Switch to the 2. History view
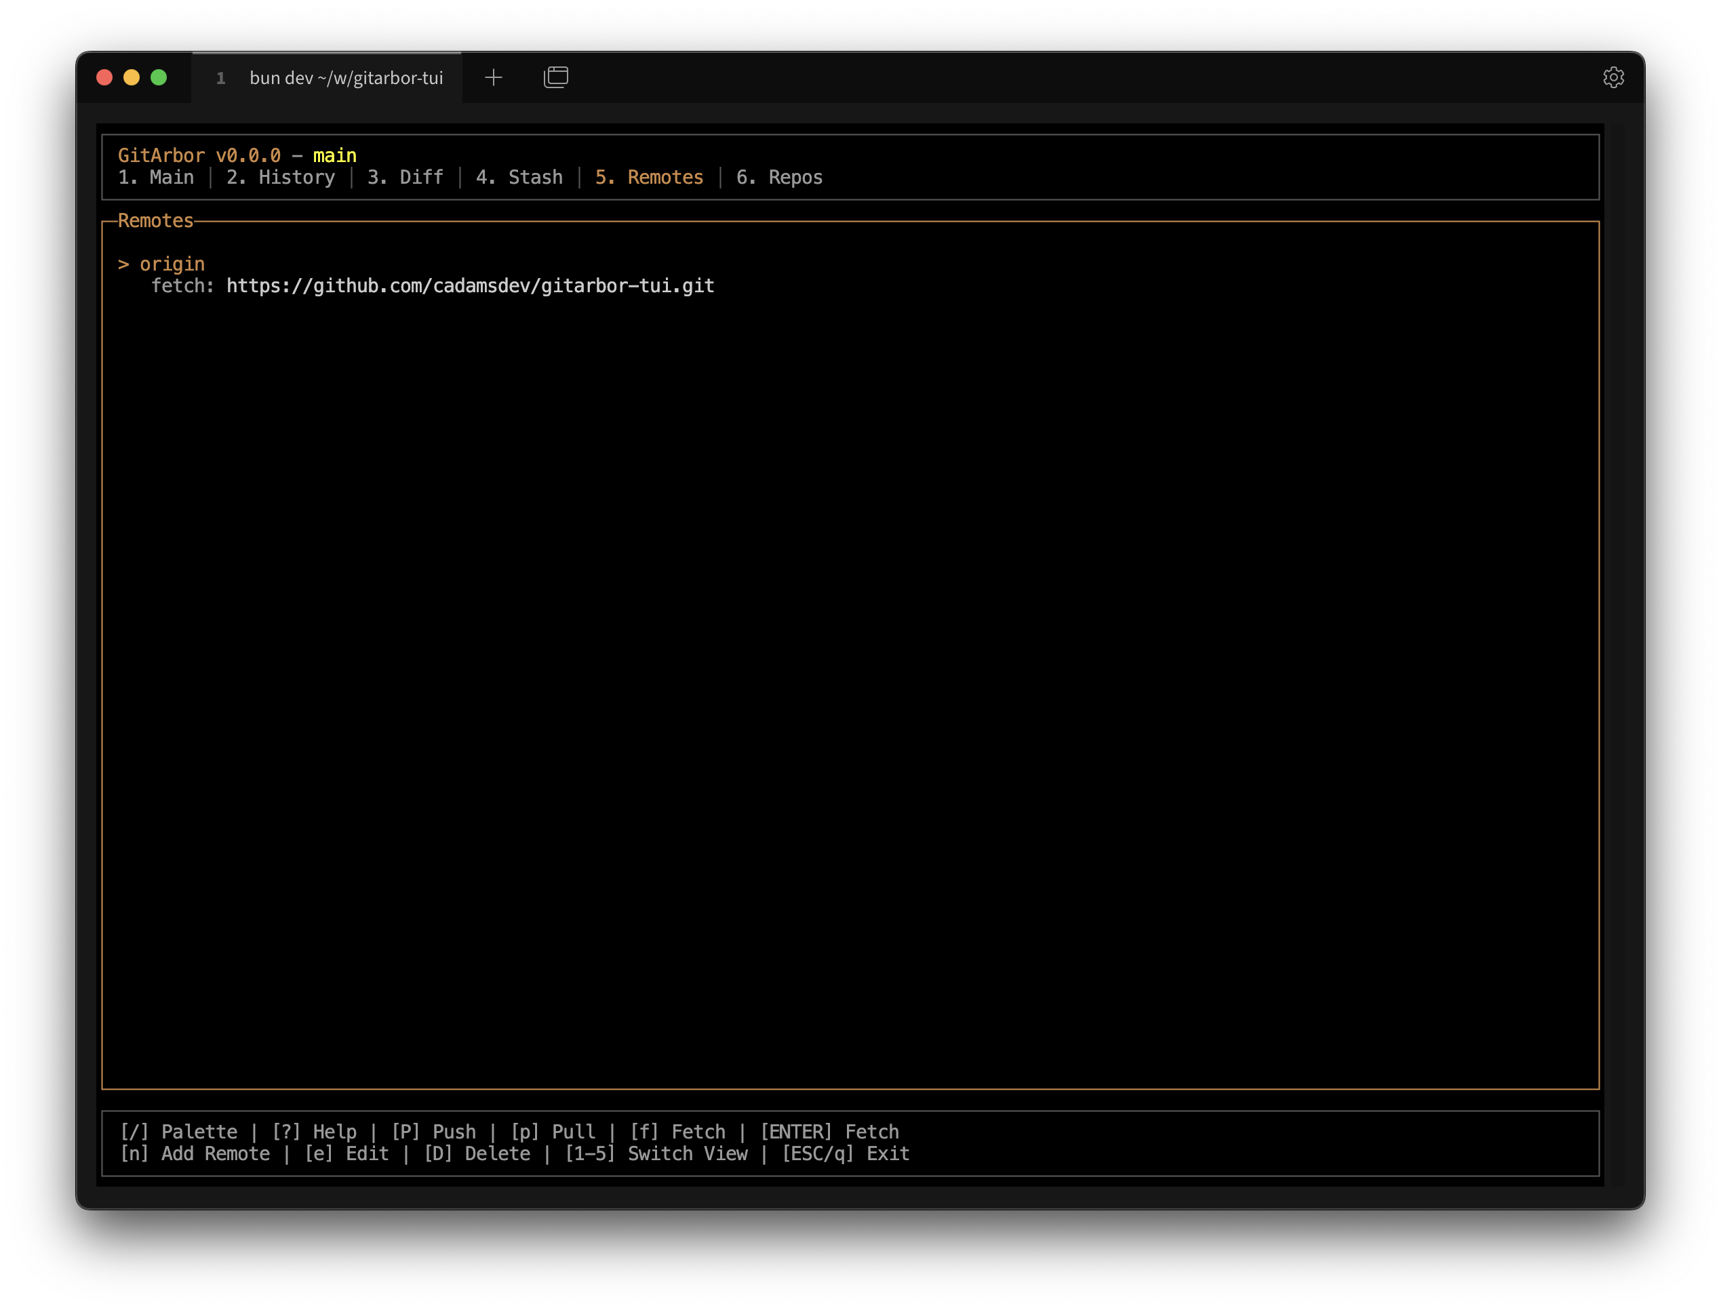 280,178
